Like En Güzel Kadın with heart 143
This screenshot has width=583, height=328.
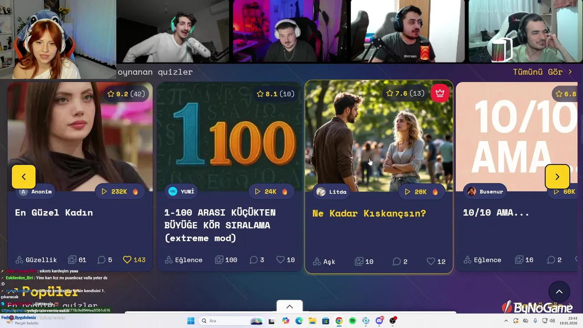(x=134, y=260)
